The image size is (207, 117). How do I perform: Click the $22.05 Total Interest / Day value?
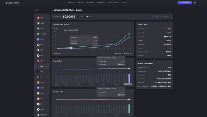click(169, 52)
